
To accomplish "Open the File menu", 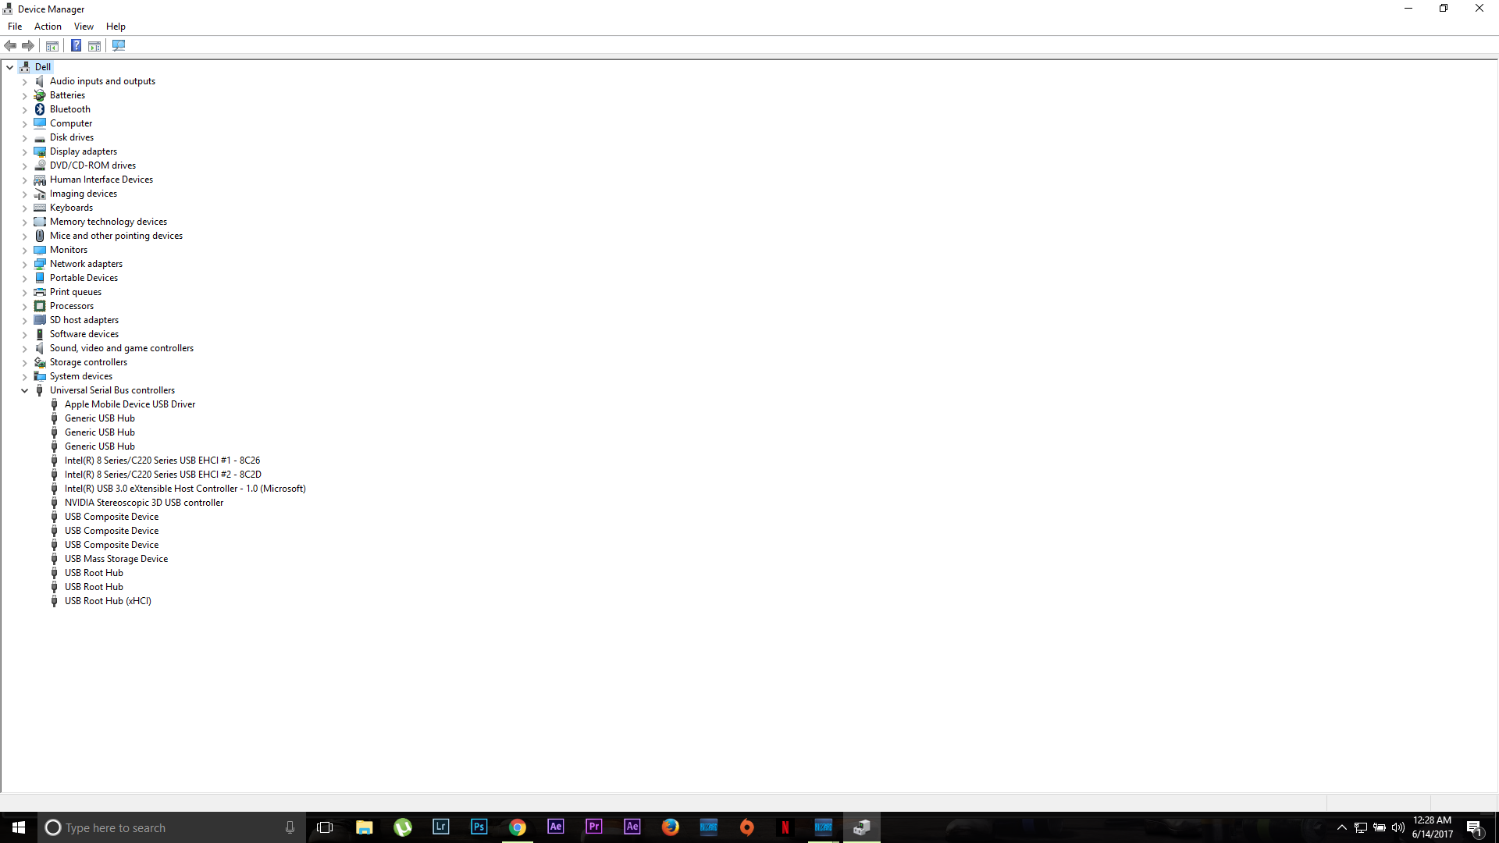I will [x=15, y=27].
